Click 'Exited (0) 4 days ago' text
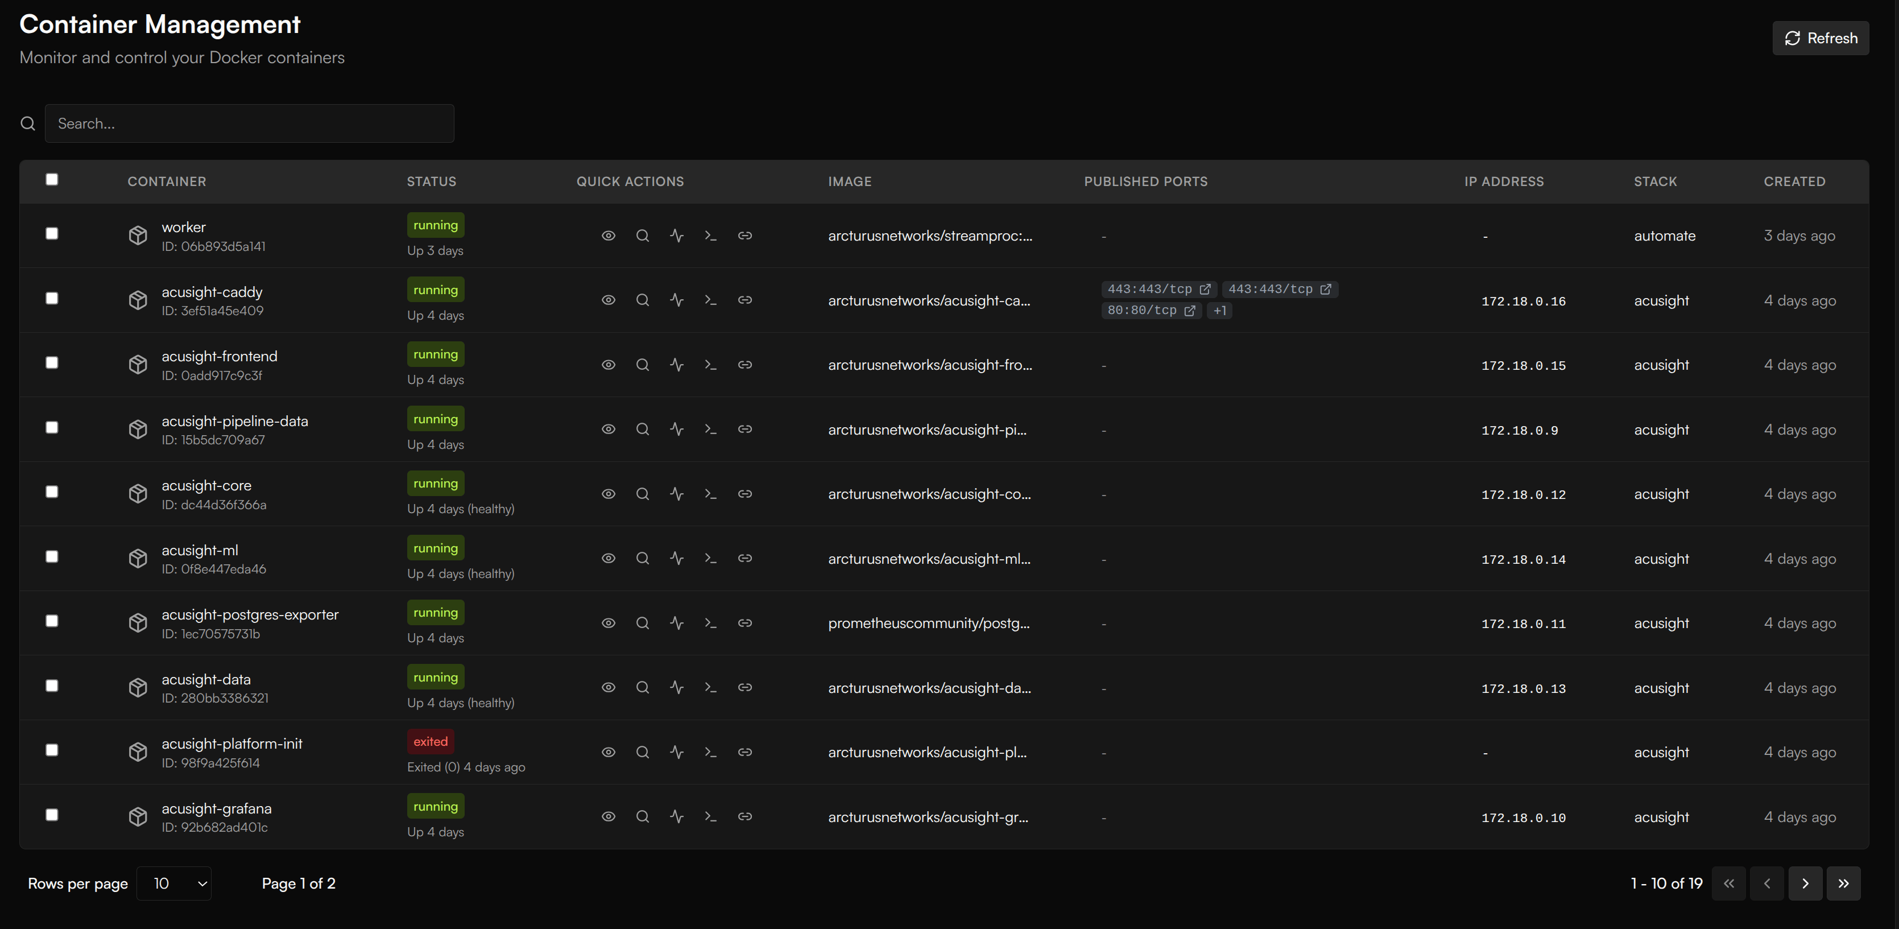This screenshot has height=929, width=1899. point(466,767)
